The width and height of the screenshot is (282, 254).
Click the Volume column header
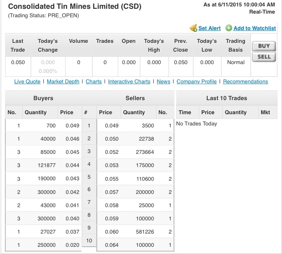coord(79,41)
